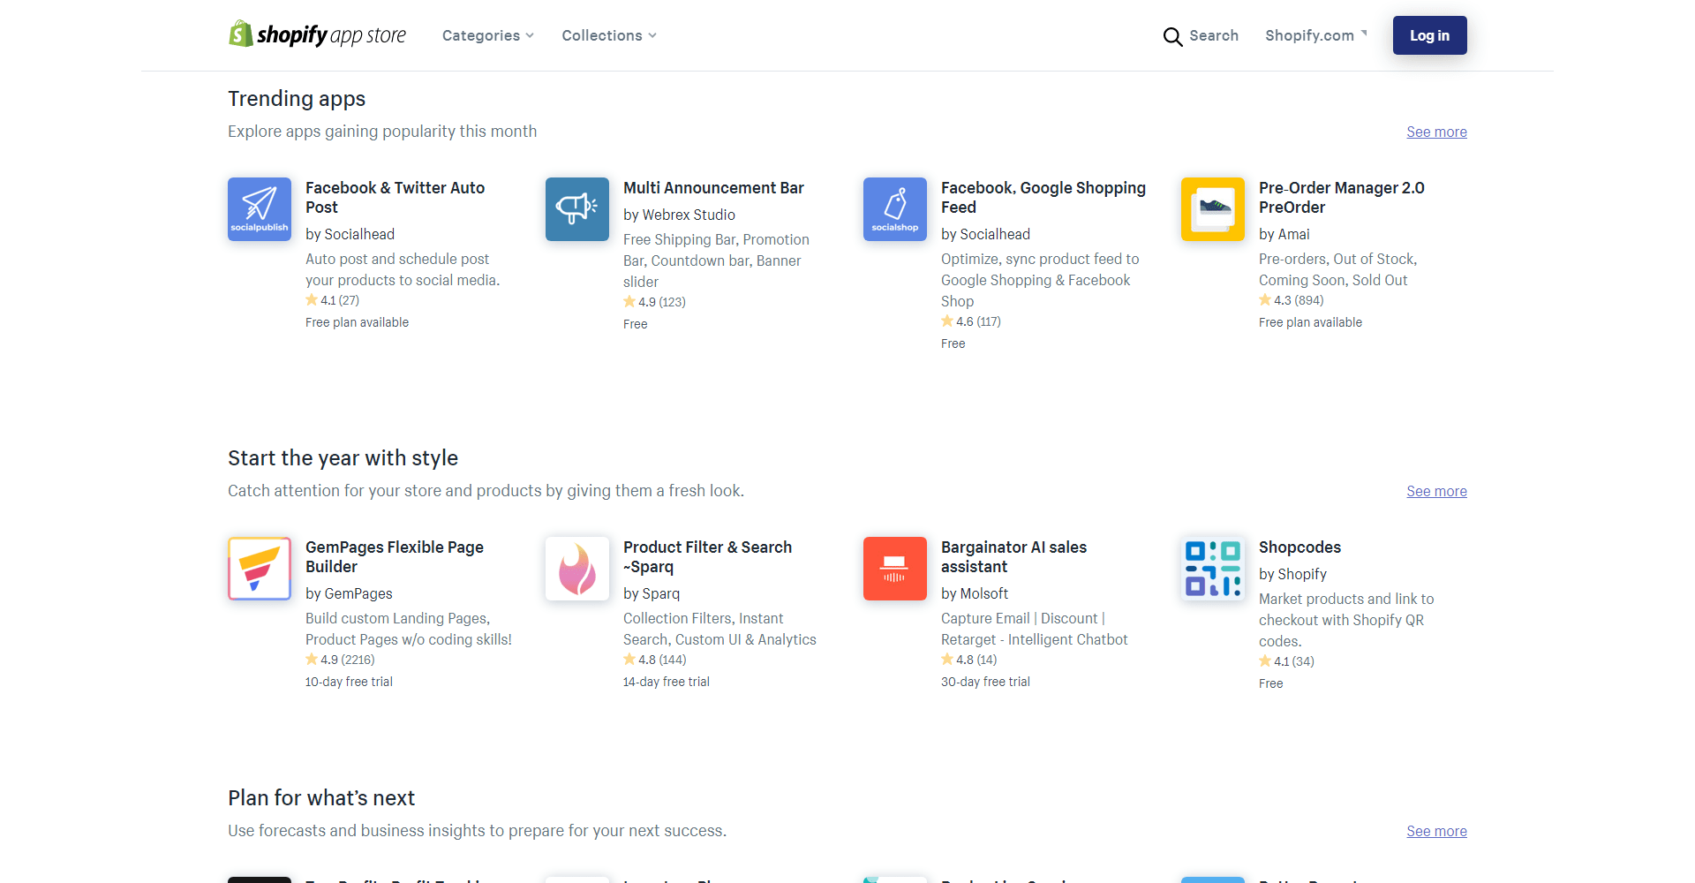The height and width of the screenshot is (883, 1695).
Task: Click the Shopify app store logo
Action: tap(317, 34)
